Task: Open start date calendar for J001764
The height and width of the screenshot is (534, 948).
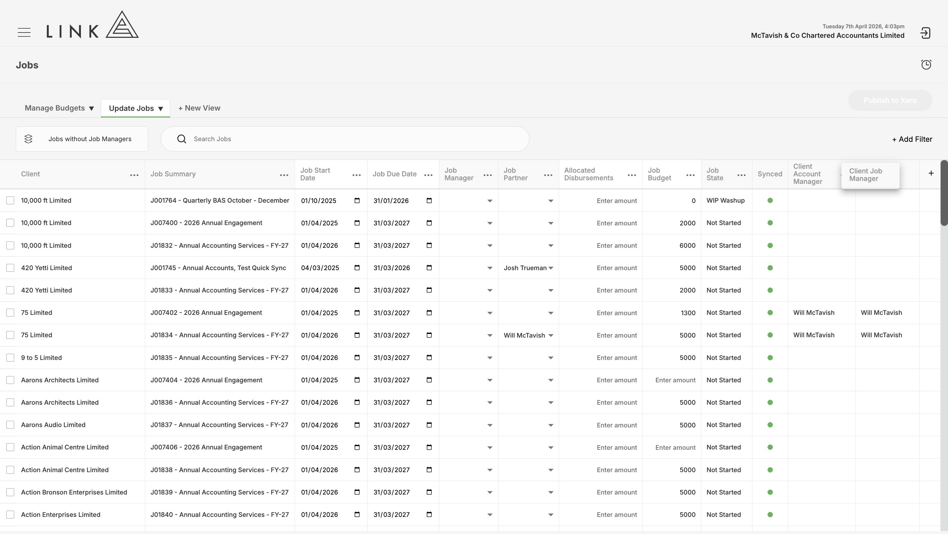Action: pyautogui.click(x=357, y=200)
